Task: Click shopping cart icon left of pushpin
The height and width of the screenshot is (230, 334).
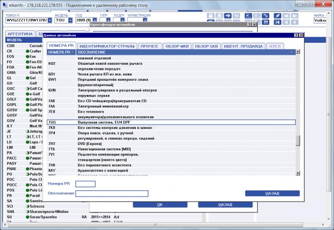Action: point(266,16)
